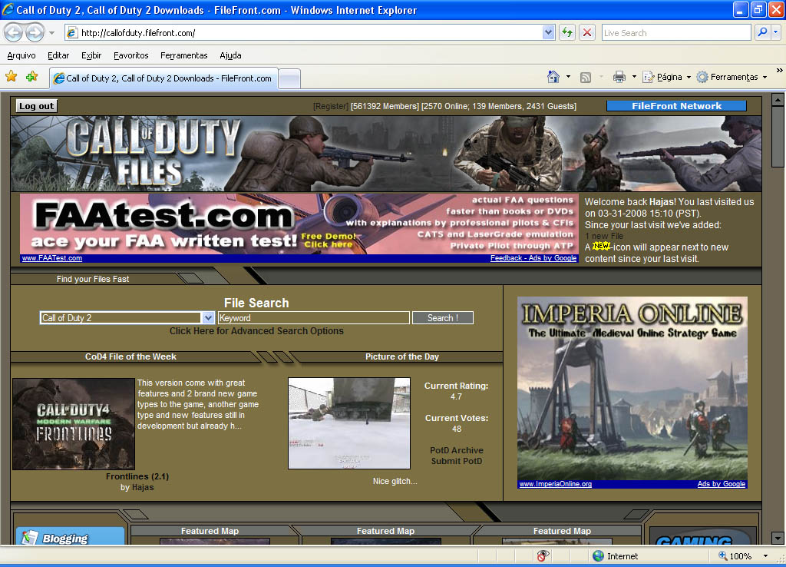Click the Call of Duty Files banner

(386, 154)
